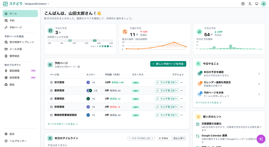Go to next day in timeline
269x147 pixels.
click(152, 138)
